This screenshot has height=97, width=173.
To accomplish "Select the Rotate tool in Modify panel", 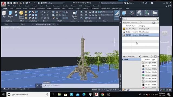I will click(x=60, y=15).
